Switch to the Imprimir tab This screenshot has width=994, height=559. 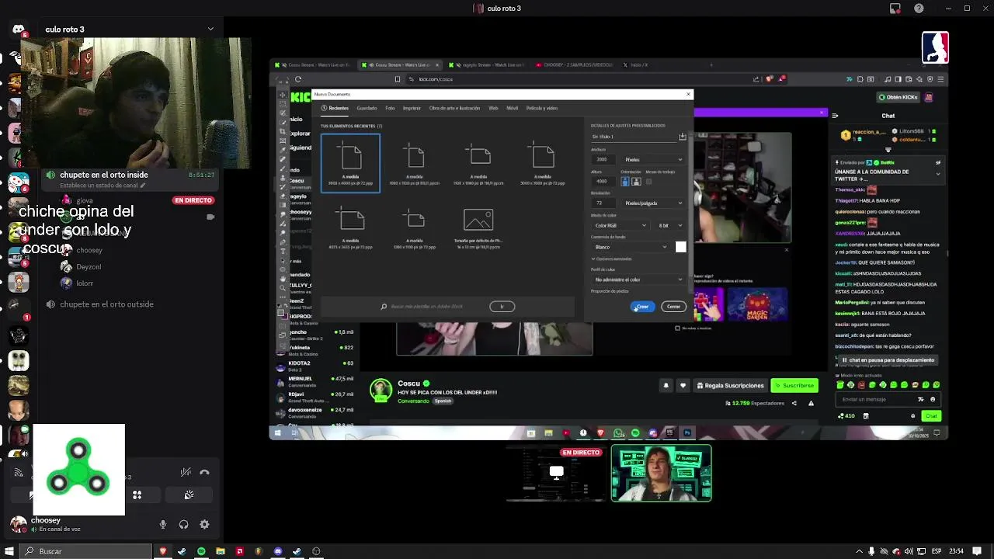[412, 108]
